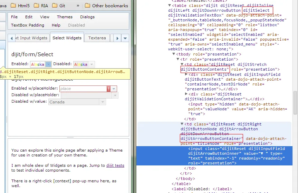Click the dijit/form/Select heading text
This screenshot has width=298, height=193.
[x=32, y=54]
